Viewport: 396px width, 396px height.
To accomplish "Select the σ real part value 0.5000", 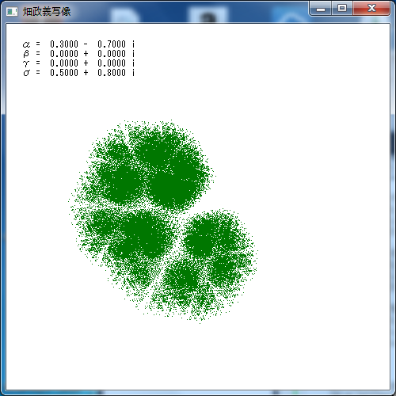I will [x=64, y=73].
